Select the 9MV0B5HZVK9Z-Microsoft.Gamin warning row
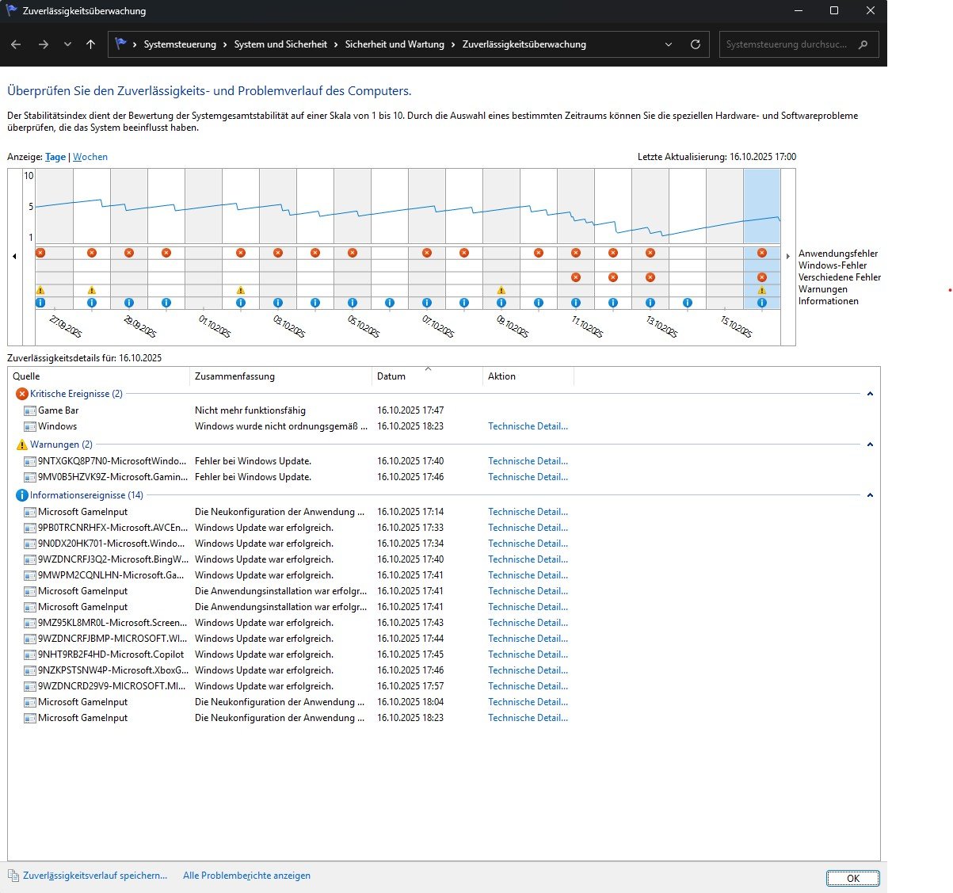Screen dimensions: 953x893 444,477
